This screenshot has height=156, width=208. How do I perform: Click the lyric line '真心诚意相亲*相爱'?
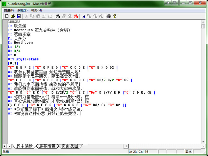pyautogui.click(x=48, y=101)
